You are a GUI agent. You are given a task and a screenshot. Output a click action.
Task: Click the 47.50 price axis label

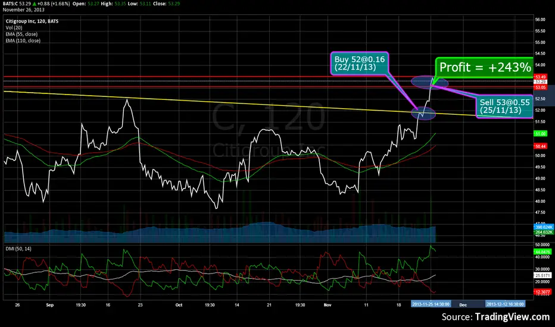[x=540, y=212]
